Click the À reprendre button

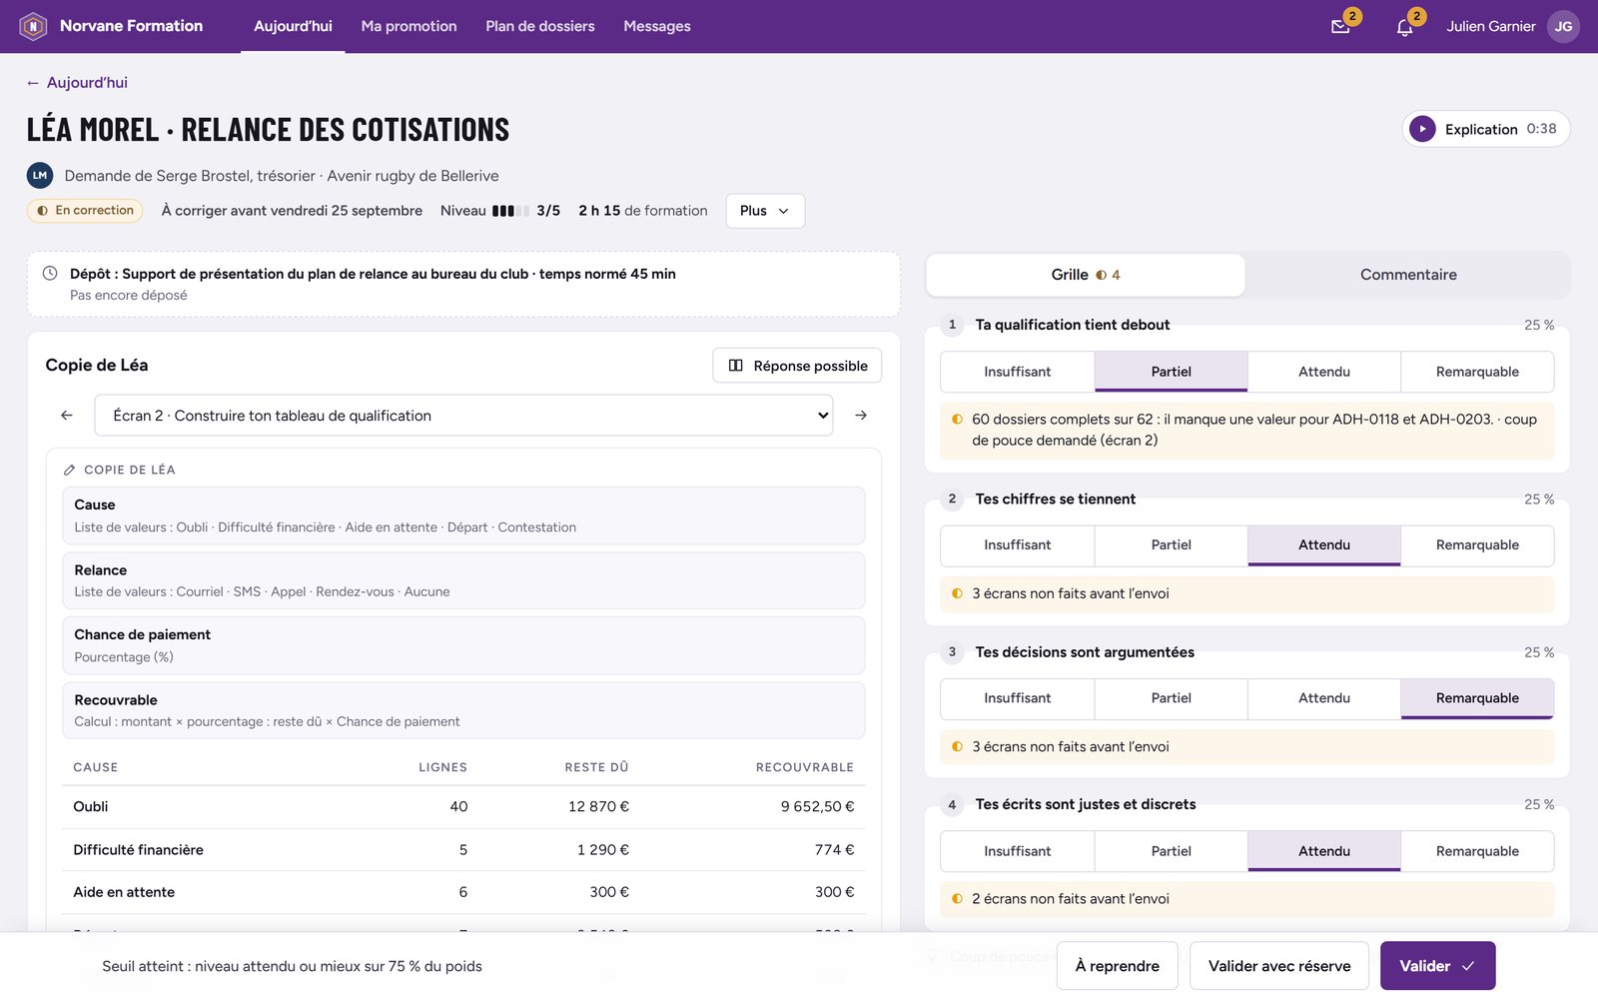click(x=1118, y=966)
